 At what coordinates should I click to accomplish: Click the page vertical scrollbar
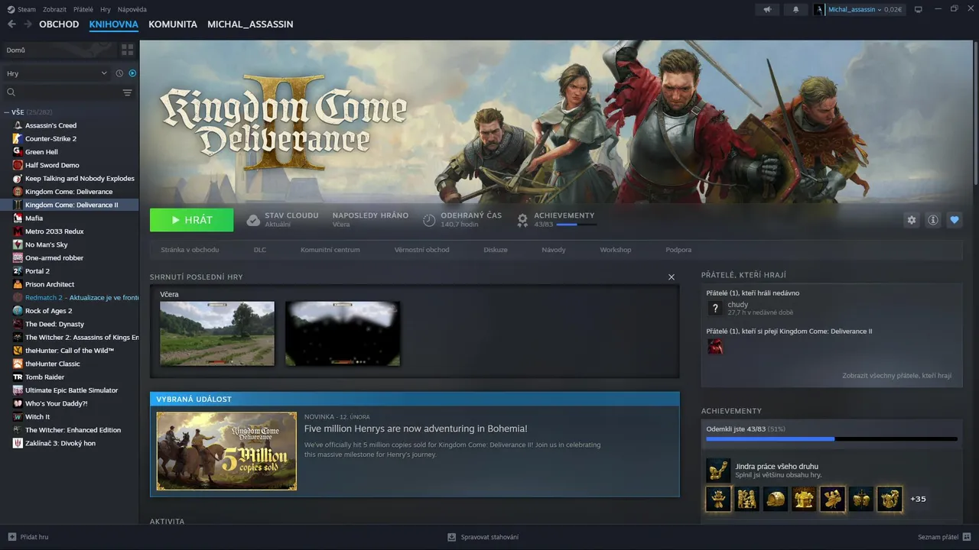tap(976, 115)
